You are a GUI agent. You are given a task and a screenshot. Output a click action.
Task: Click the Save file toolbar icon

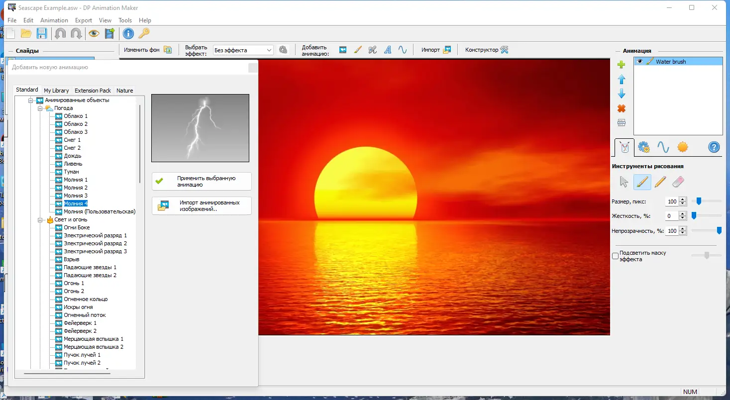[42, 33]
